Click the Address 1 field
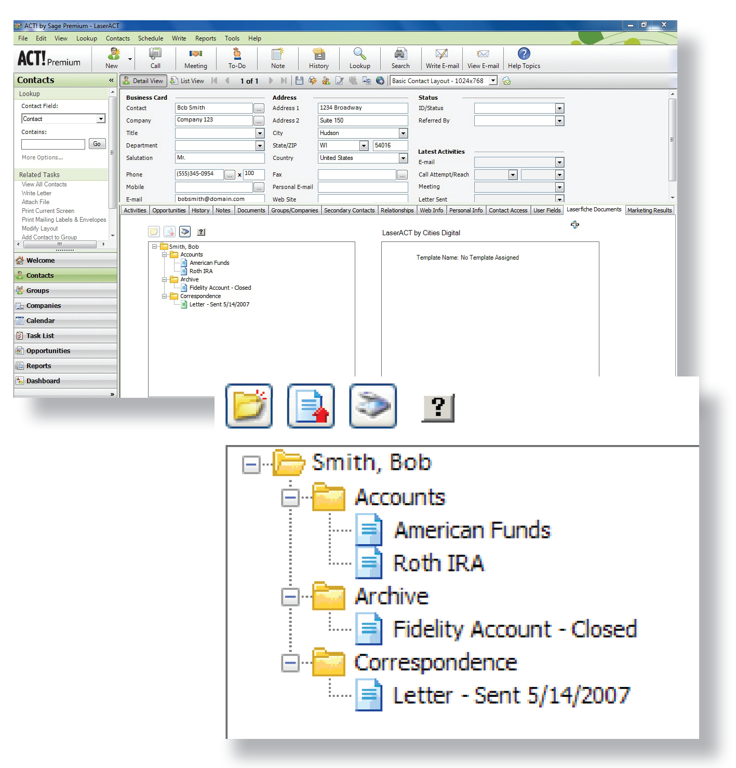 pos(363,108)
